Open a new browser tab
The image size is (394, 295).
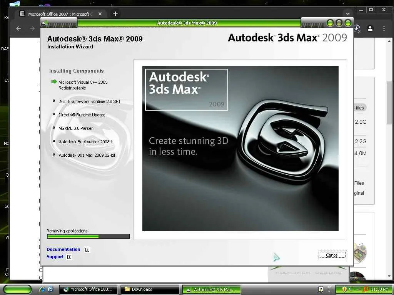tap(115, 14)
